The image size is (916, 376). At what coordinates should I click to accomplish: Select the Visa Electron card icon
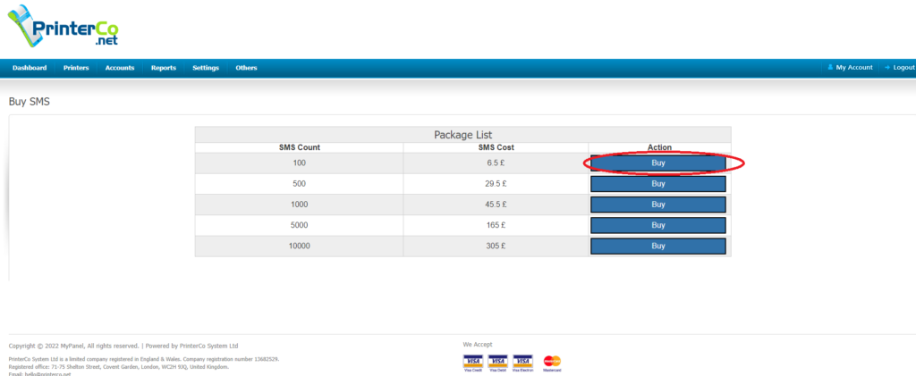[522, 363]
